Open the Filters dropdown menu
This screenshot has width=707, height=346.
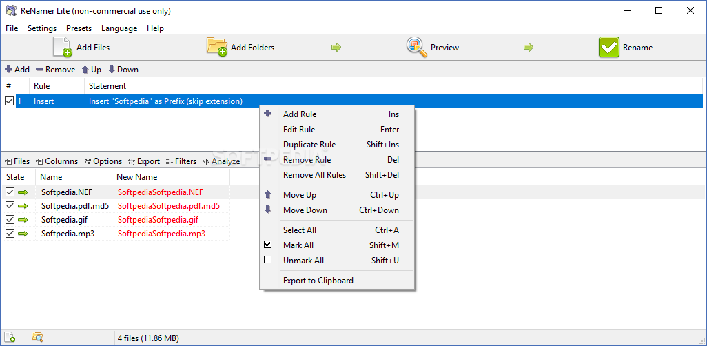click(181, 161)
